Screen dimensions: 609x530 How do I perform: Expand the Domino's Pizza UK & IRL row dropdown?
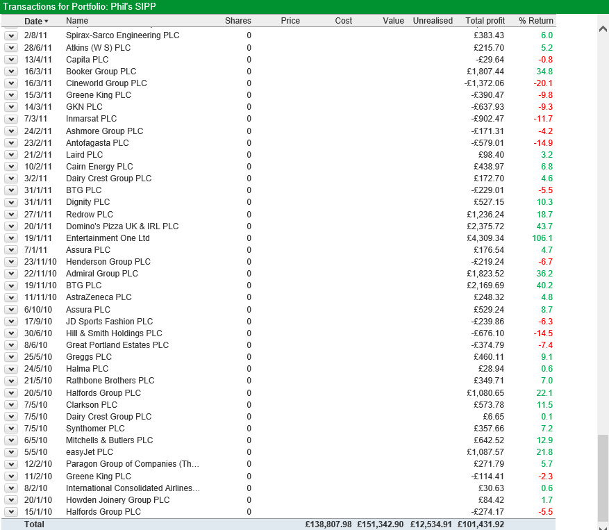pyautogui.click(x=11, y=226)
